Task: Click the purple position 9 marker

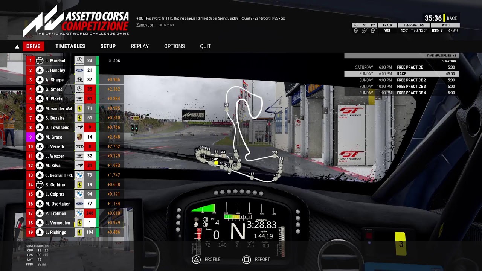Action: [31, 137]
